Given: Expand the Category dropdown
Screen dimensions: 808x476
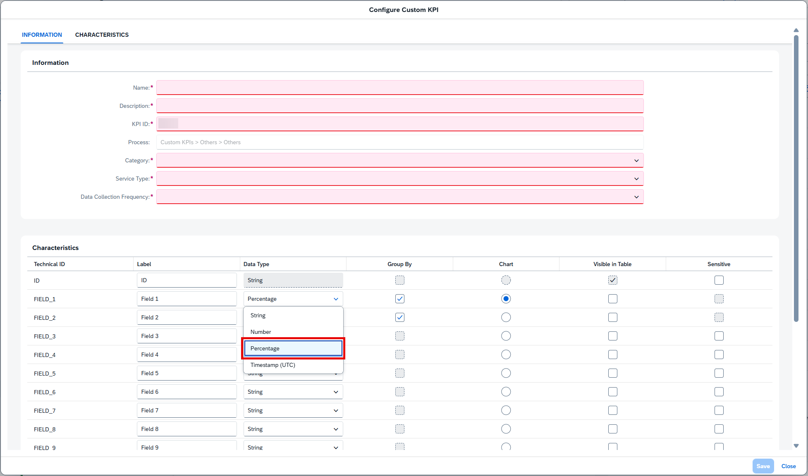Looking at the screenshot, I should point(636,160).
